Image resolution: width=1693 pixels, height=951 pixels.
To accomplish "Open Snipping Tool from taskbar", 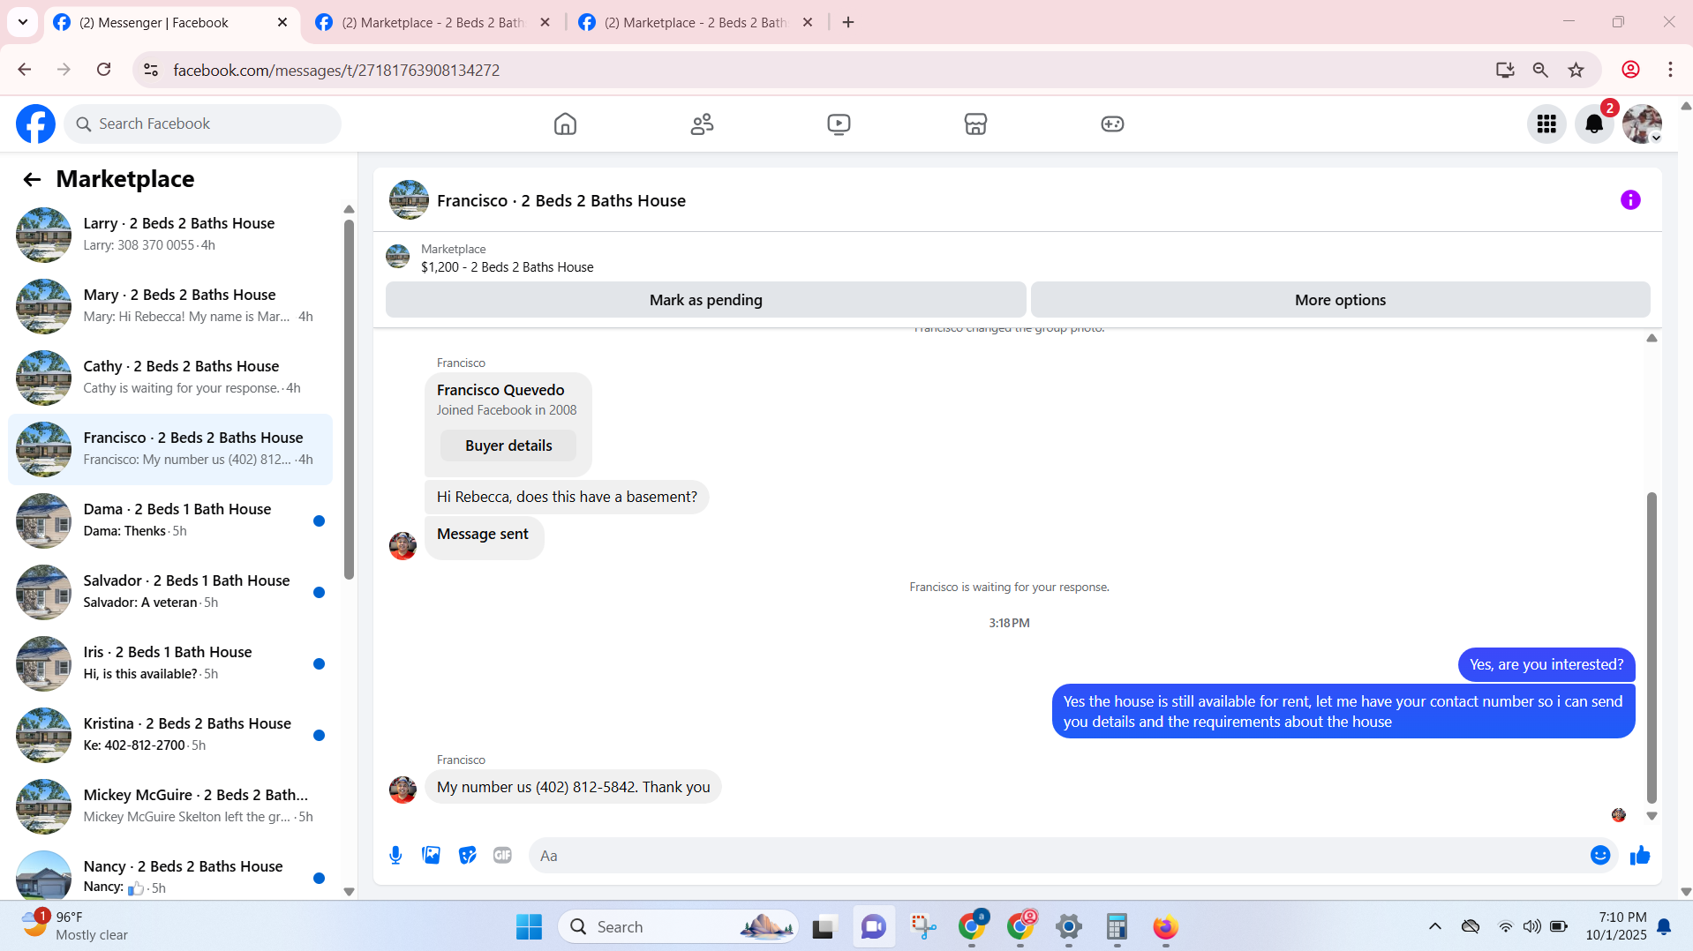I will coord(923,927).
